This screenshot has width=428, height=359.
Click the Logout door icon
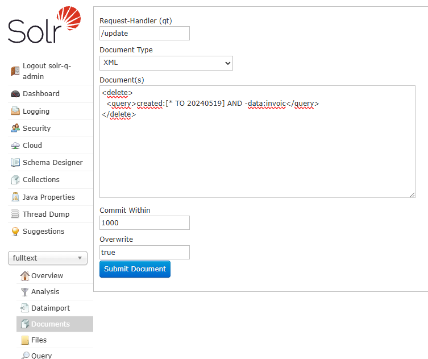point(15,71)
